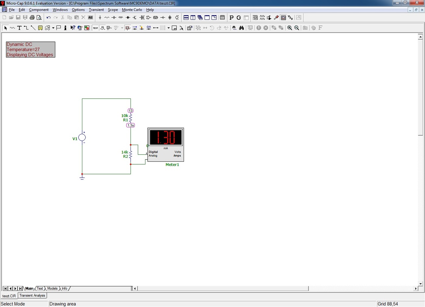Screen dimensions: 425x307
Task: Toggle node voltages display button
Action: pos(127,28)
